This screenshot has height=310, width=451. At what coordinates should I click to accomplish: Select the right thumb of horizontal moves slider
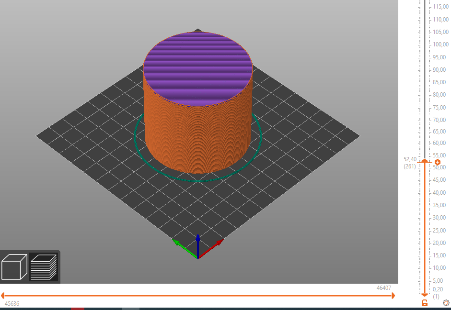(393, 296)
